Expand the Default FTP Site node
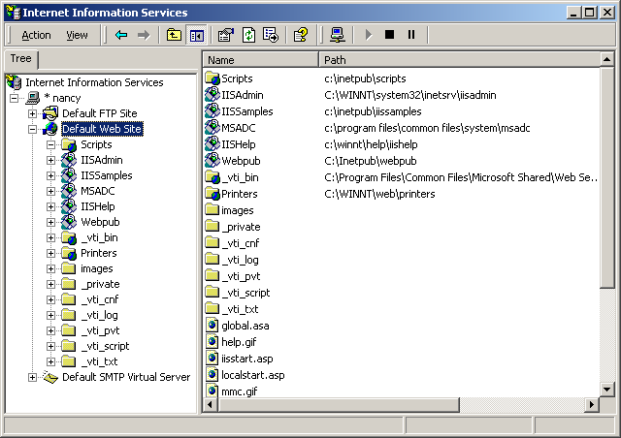The width and height of the screenshot is (621, 438). coord(32,113)
